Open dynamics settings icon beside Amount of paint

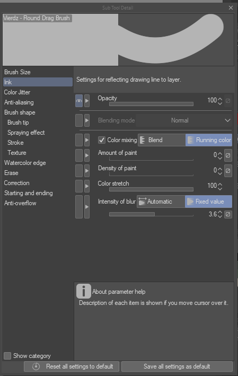click(x=228, y=155)
